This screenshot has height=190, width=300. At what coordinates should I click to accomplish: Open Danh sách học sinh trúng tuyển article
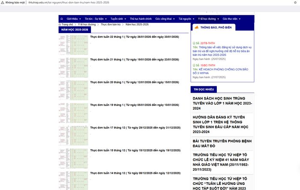[222, 103]
